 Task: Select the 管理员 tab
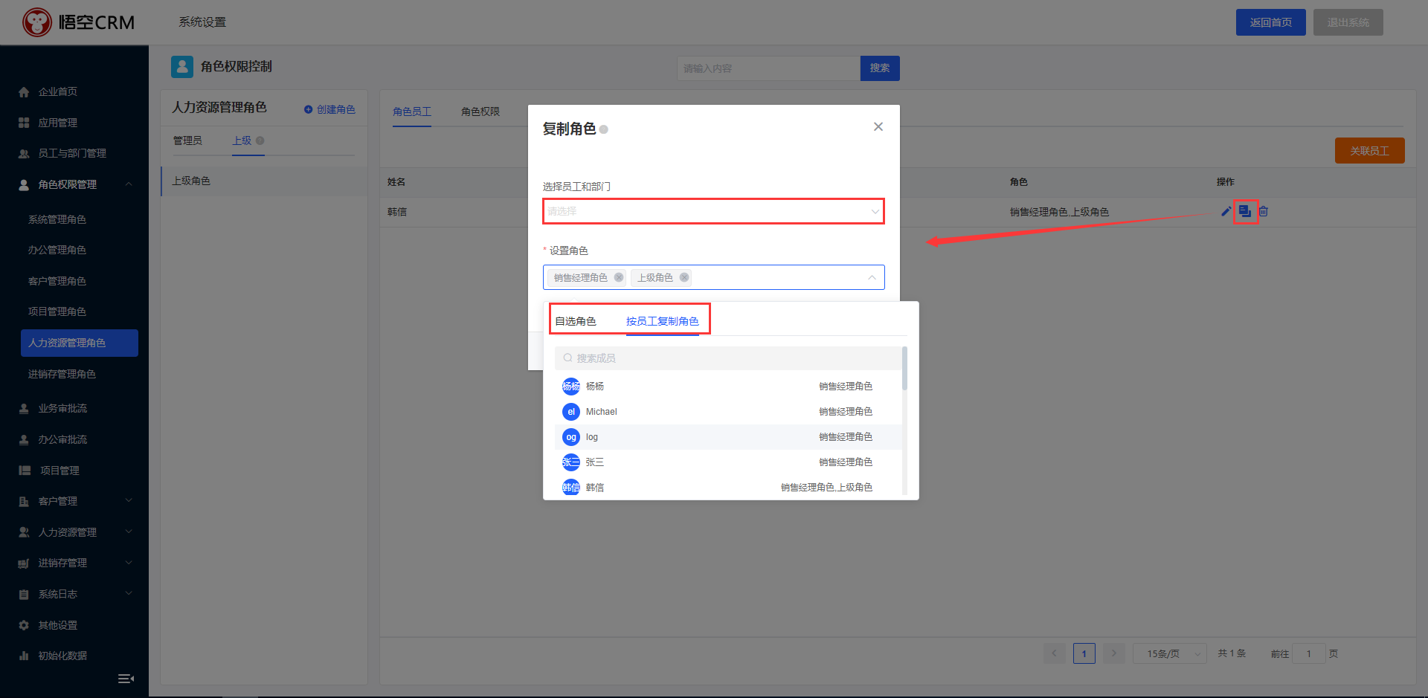point(187,140)
